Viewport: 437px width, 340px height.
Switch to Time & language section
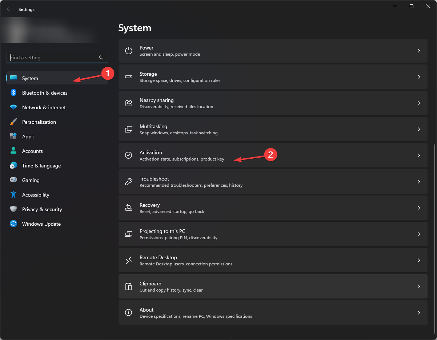point(41,166)
